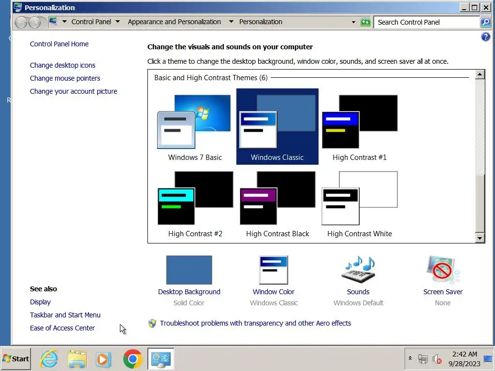This screenshot has width=495, height=371.
Task: Launch Internet Explorer from taskbar
Action: [x=49, y=359]
